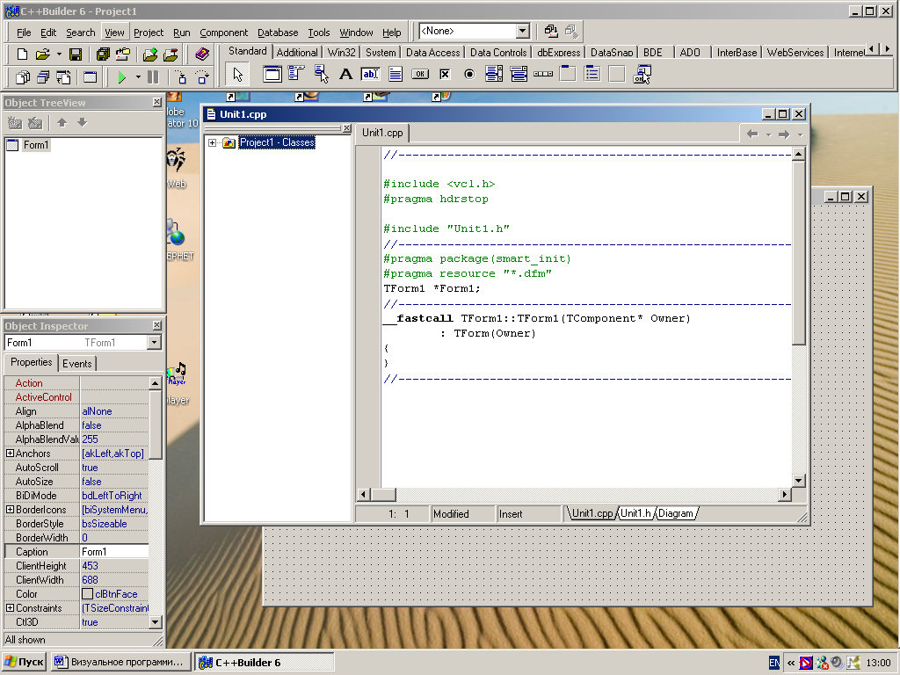This screenshot has height=675, width=900.
Task: Click the Open Project toolbar icon
Action: click(123, 54)
